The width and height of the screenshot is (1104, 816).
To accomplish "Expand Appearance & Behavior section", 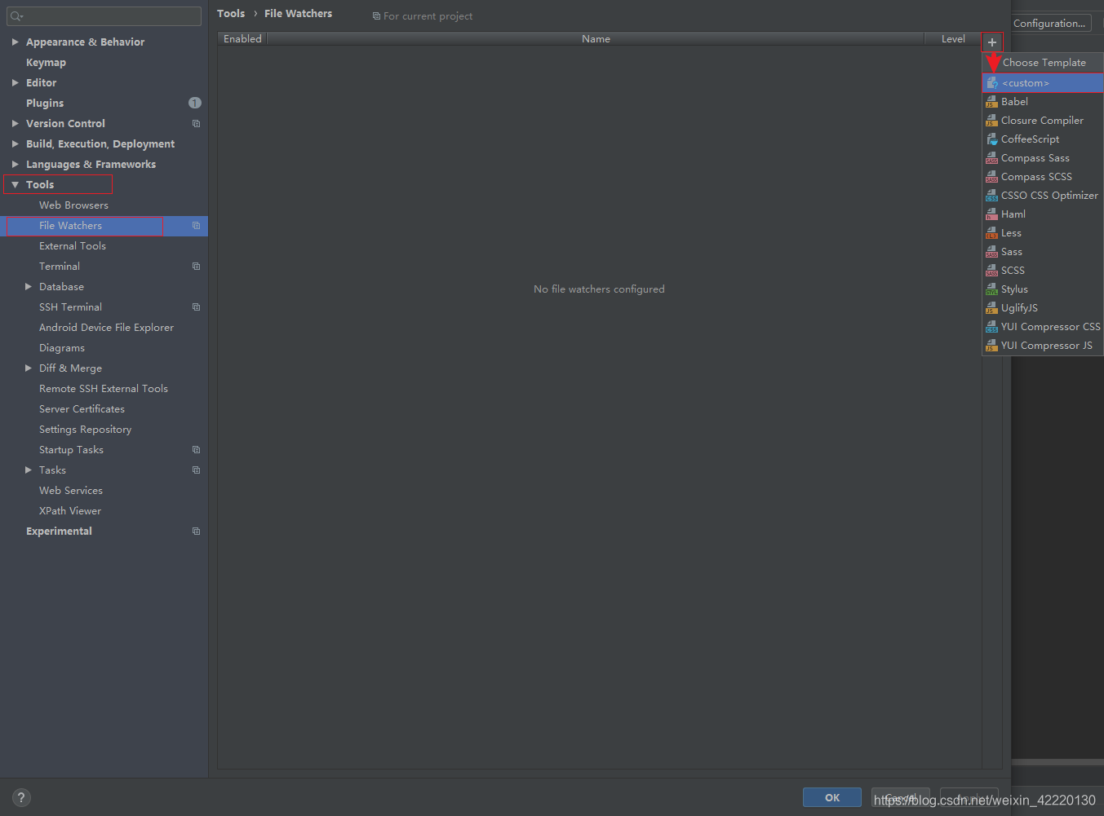I will 15,42.
